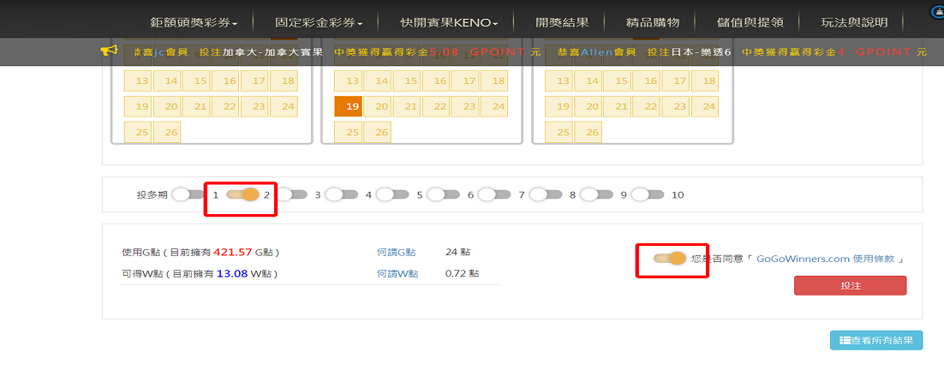Viewport: 944px width, 370px height.
Task: Click the list icon on 查看所有結果
Action: pyautogui.click(x=845, y=341)
